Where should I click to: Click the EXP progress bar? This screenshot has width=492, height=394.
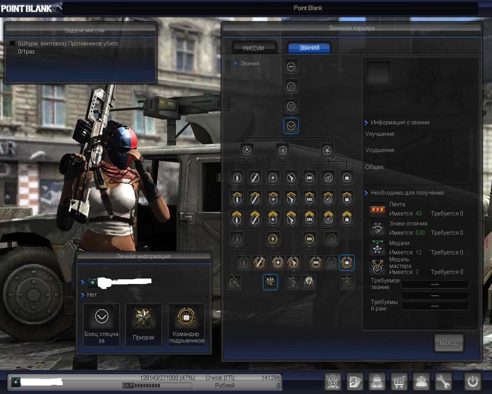coord(157,386)
